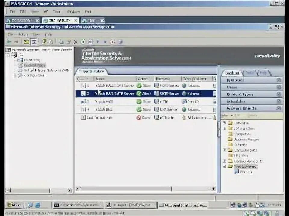
Task: Expand the Networks folder tree node
Action: click(x=224, y=123)
